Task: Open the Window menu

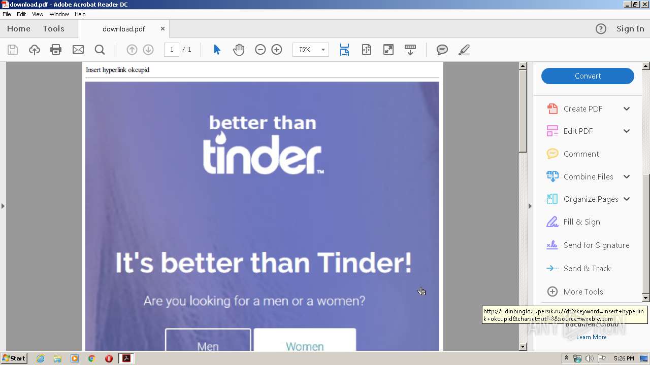Action: point(59,14)
